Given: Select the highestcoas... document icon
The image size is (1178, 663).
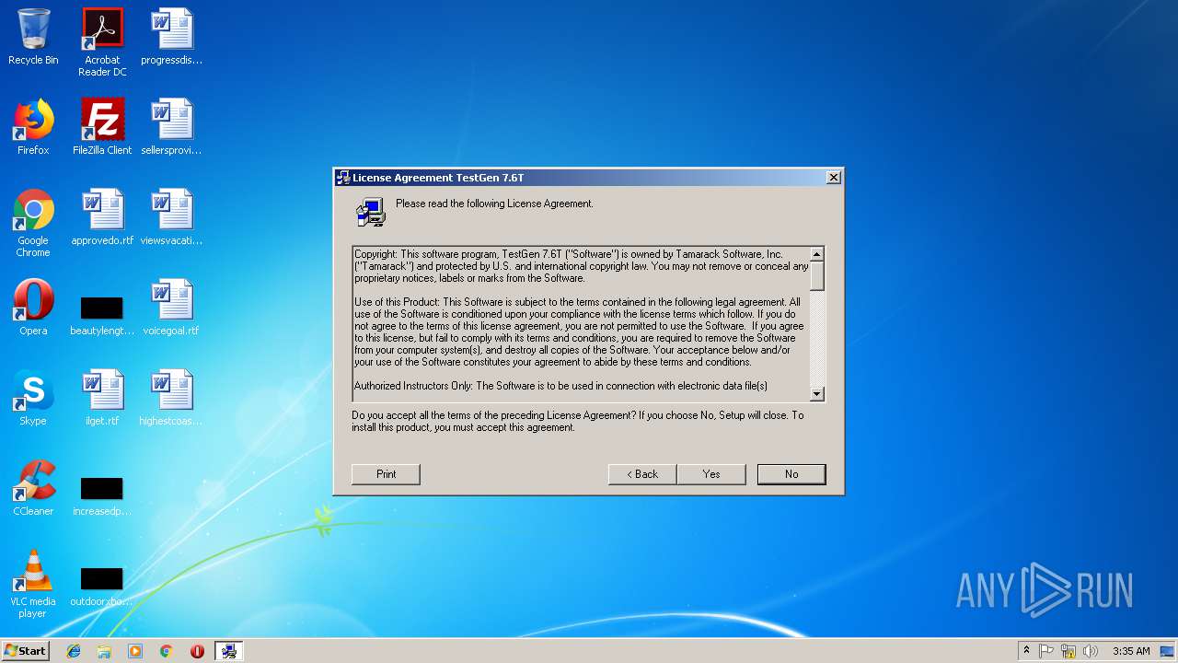Looking at the screenshot, I should coord(172,398).
